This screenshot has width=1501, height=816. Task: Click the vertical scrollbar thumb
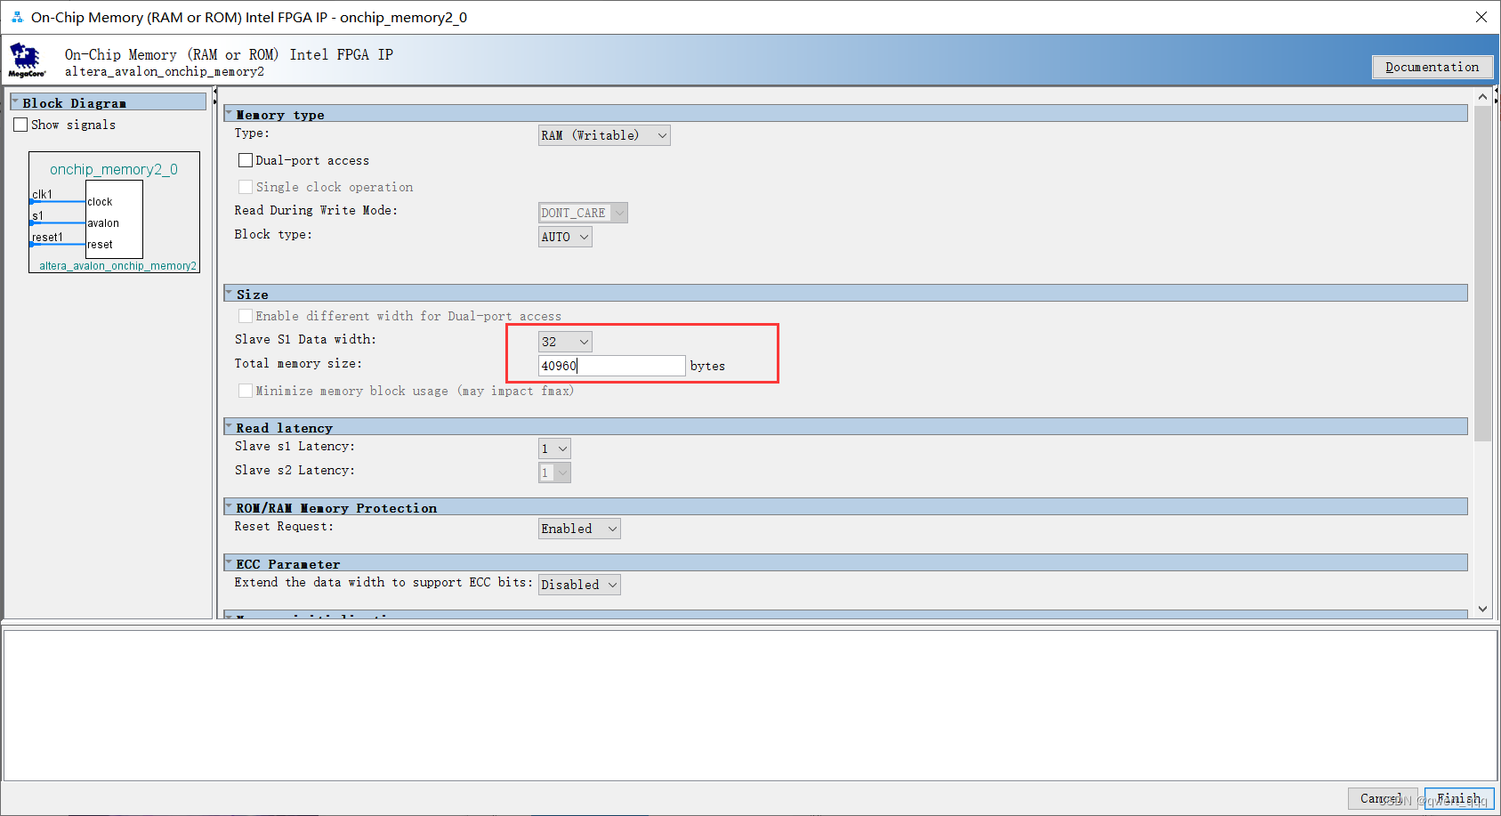pos(1482,273)
